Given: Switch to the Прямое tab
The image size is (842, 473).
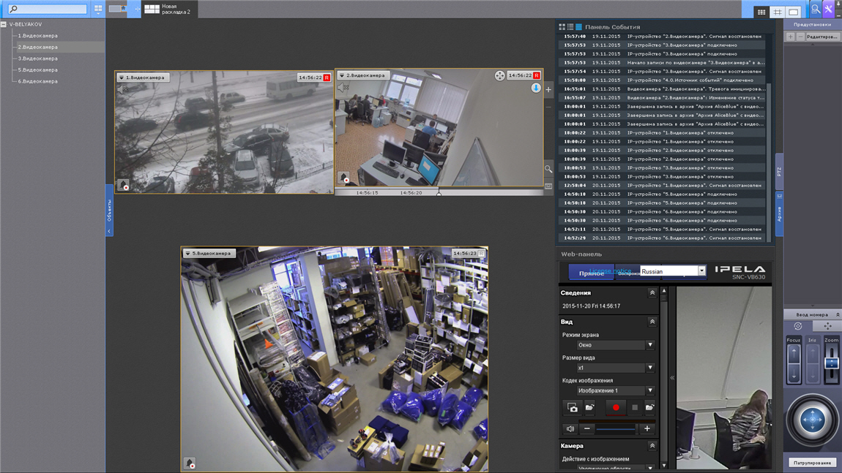Looking at the screenshot, I should click(591, 273).
